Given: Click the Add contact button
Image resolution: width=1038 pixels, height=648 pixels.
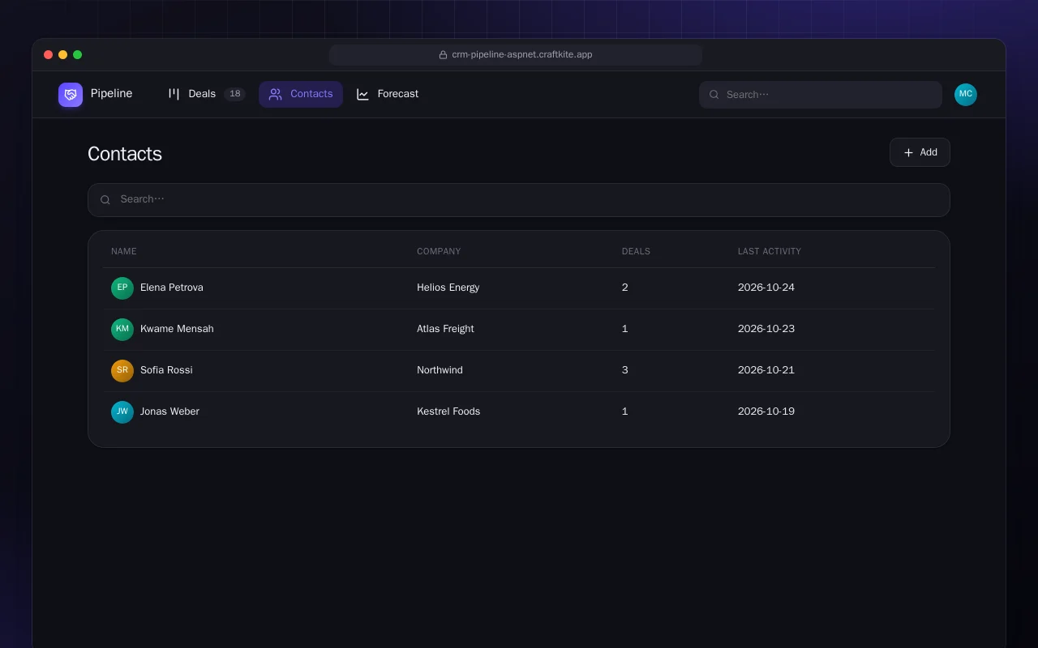Looking at the screenshot, I should coord(920,152).
